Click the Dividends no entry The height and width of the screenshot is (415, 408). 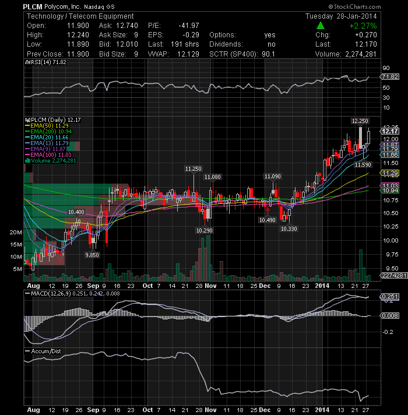(242, 44)
